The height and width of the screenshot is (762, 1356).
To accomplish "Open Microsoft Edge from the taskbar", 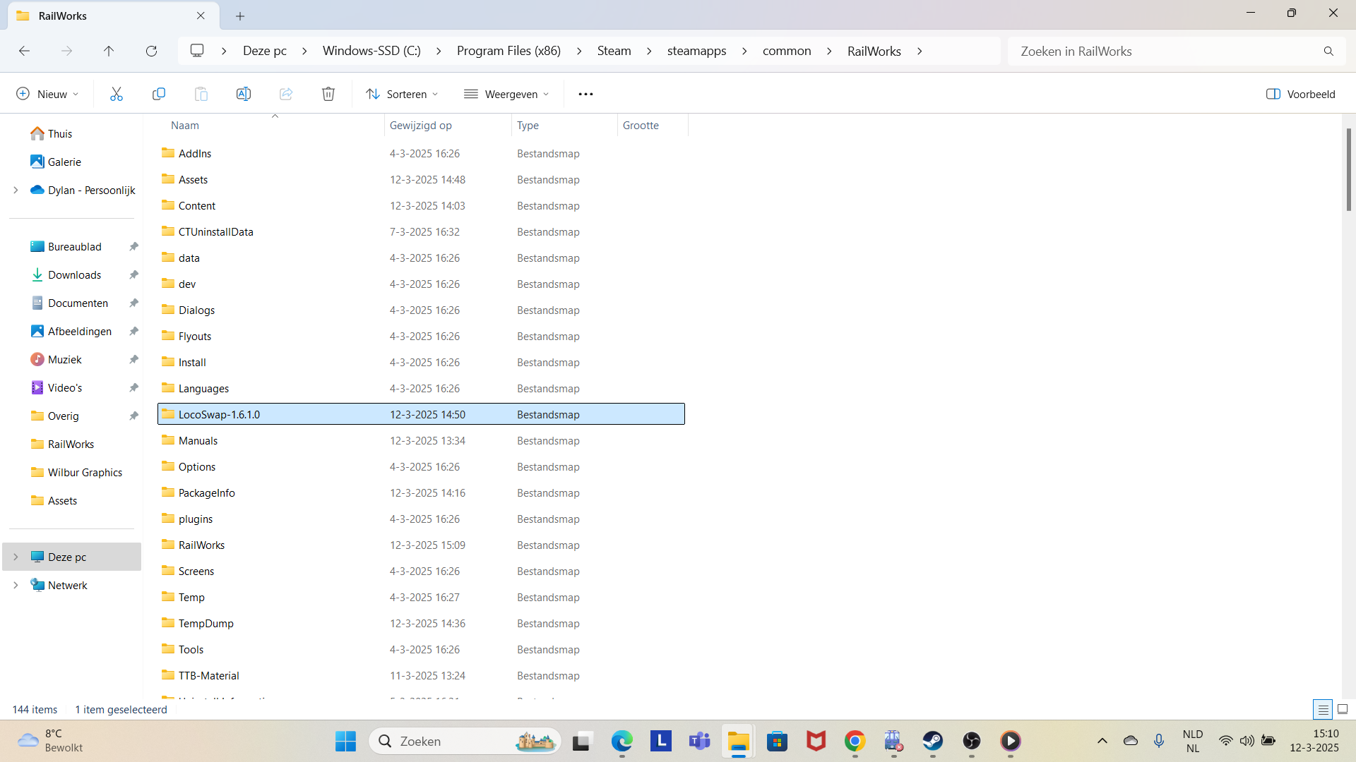I will 622,741.
